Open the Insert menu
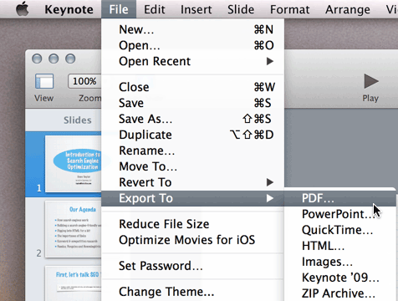The image size is (398, 301). pyautogui.click(x=196, y=9)
